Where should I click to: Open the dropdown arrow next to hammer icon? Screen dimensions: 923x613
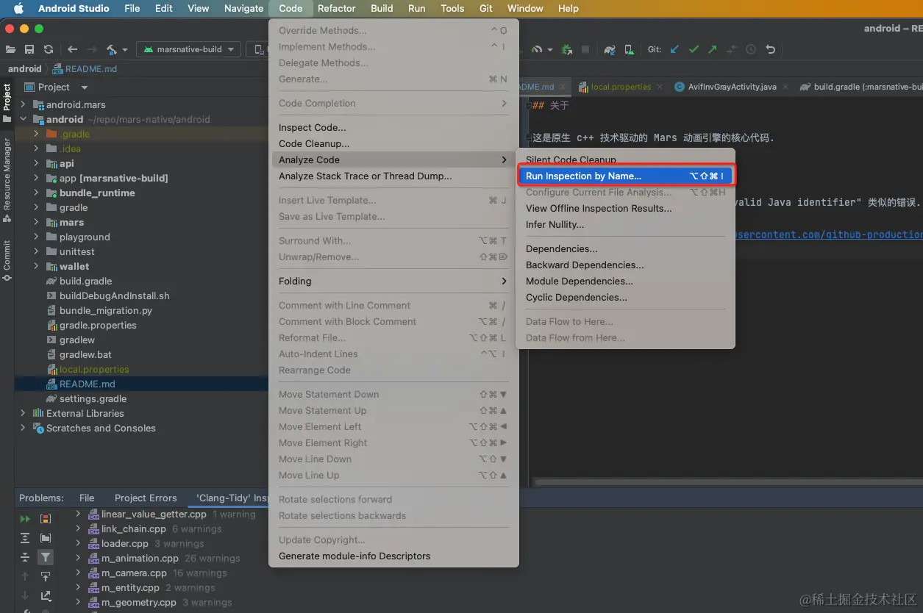(x=125, y=50)
